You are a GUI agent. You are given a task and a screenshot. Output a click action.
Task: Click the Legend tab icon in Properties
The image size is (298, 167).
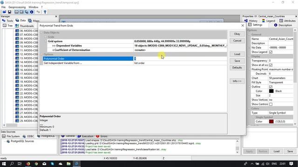click(264, 20)
